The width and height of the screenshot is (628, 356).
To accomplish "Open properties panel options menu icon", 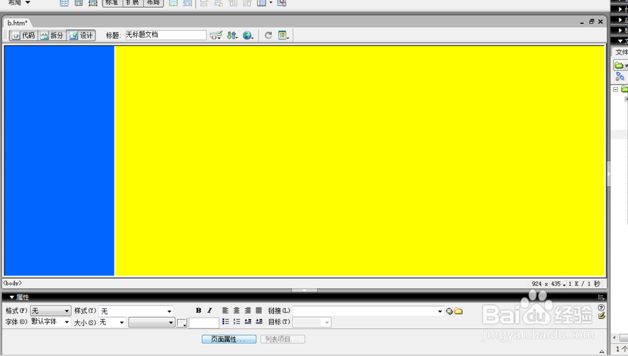I will pyautogui.click(x=601, y=297).
